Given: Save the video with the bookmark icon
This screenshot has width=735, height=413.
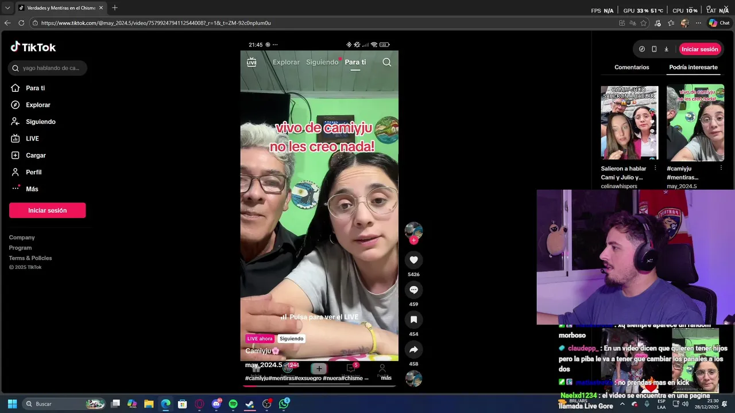Looking at the screenshot, I should pyautogui.click(x=413, y=320).
